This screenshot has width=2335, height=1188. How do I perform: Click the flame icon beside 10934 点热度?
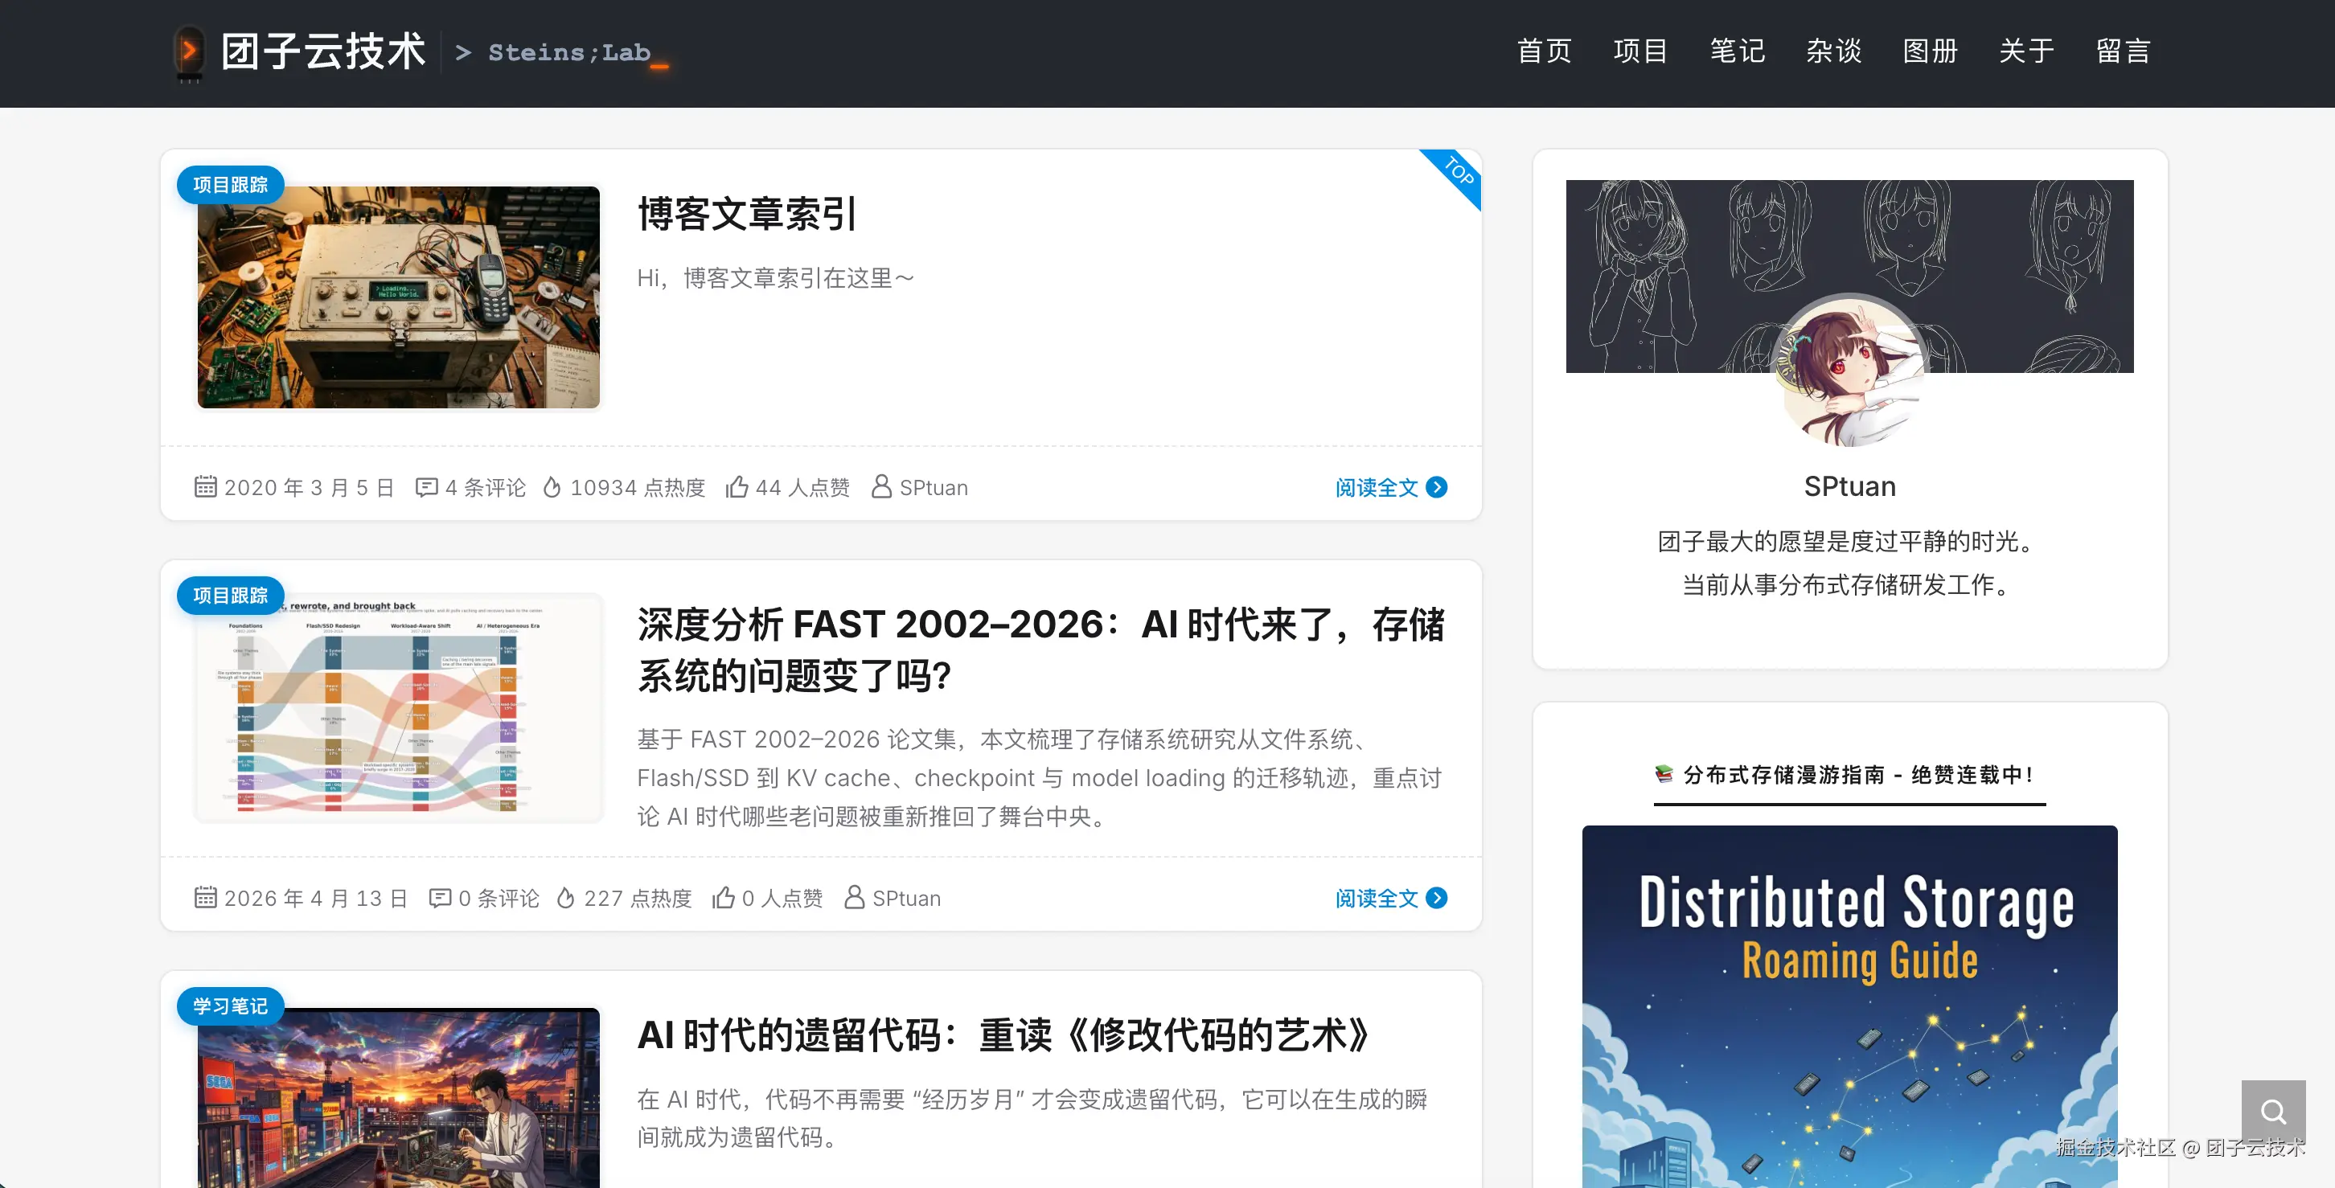552,488
